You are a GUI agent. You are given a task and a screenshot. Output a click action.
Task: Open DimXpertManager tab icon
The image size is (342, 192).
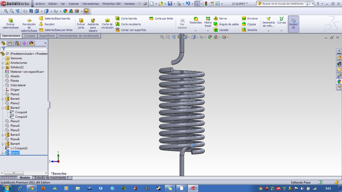click(x=24, y=43)
